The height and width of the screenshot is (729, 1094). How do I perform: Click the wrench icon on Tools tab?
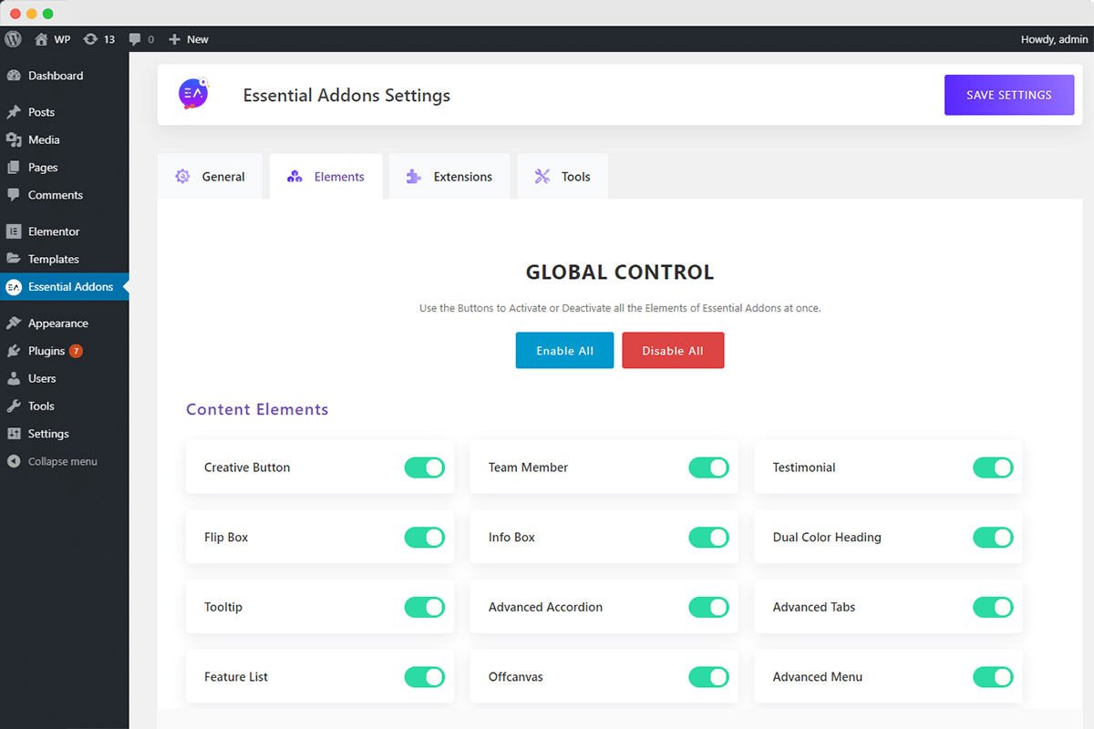tap(542, 177)
